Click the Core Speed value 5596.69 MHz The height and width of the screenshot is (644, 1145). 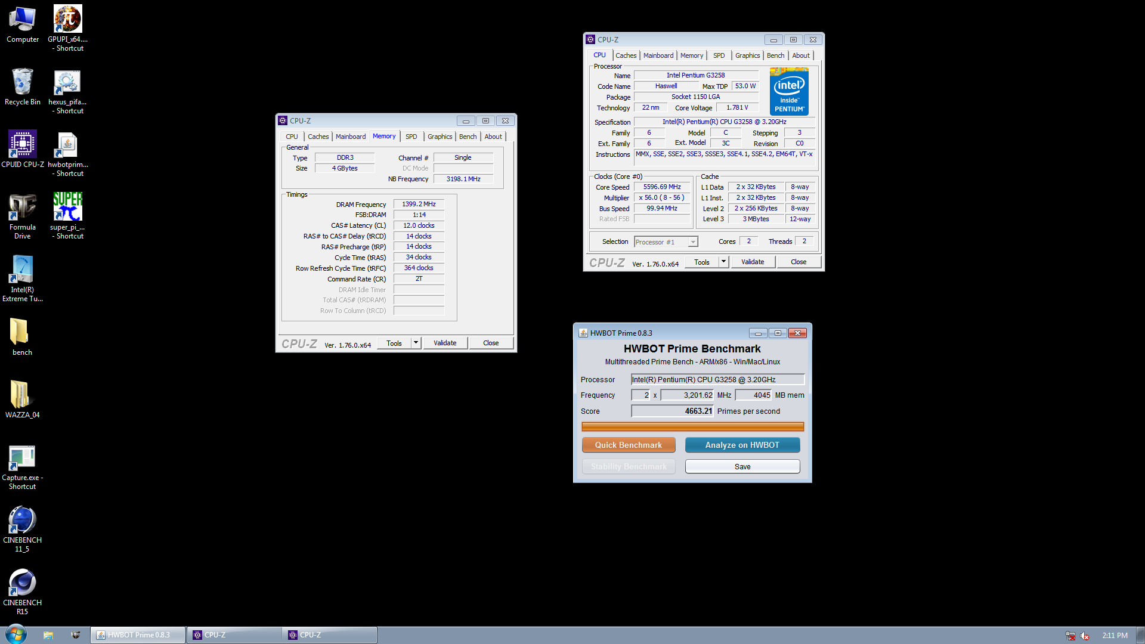click(662, 187)
